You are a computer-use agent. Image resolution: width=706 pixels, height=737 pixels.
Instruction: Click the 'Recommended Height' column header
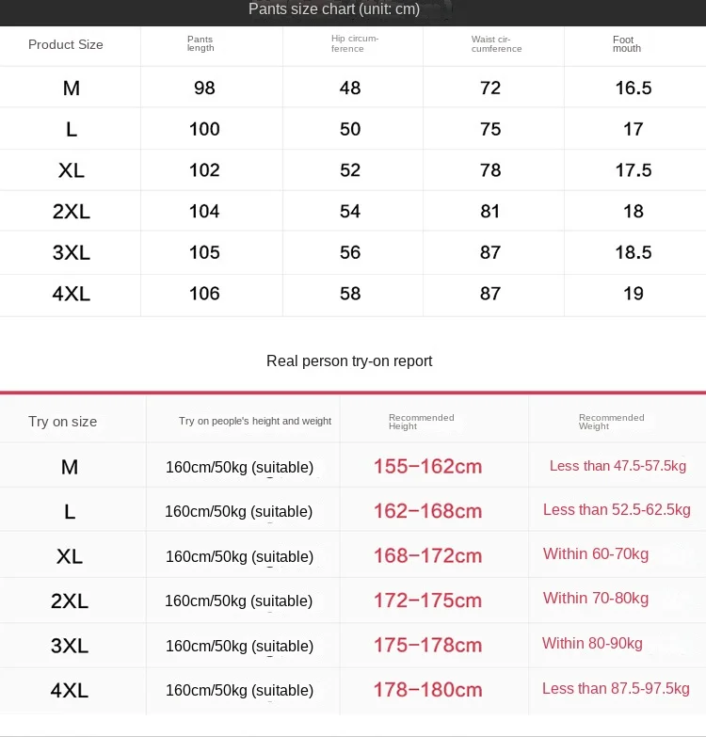click(421, 422)
